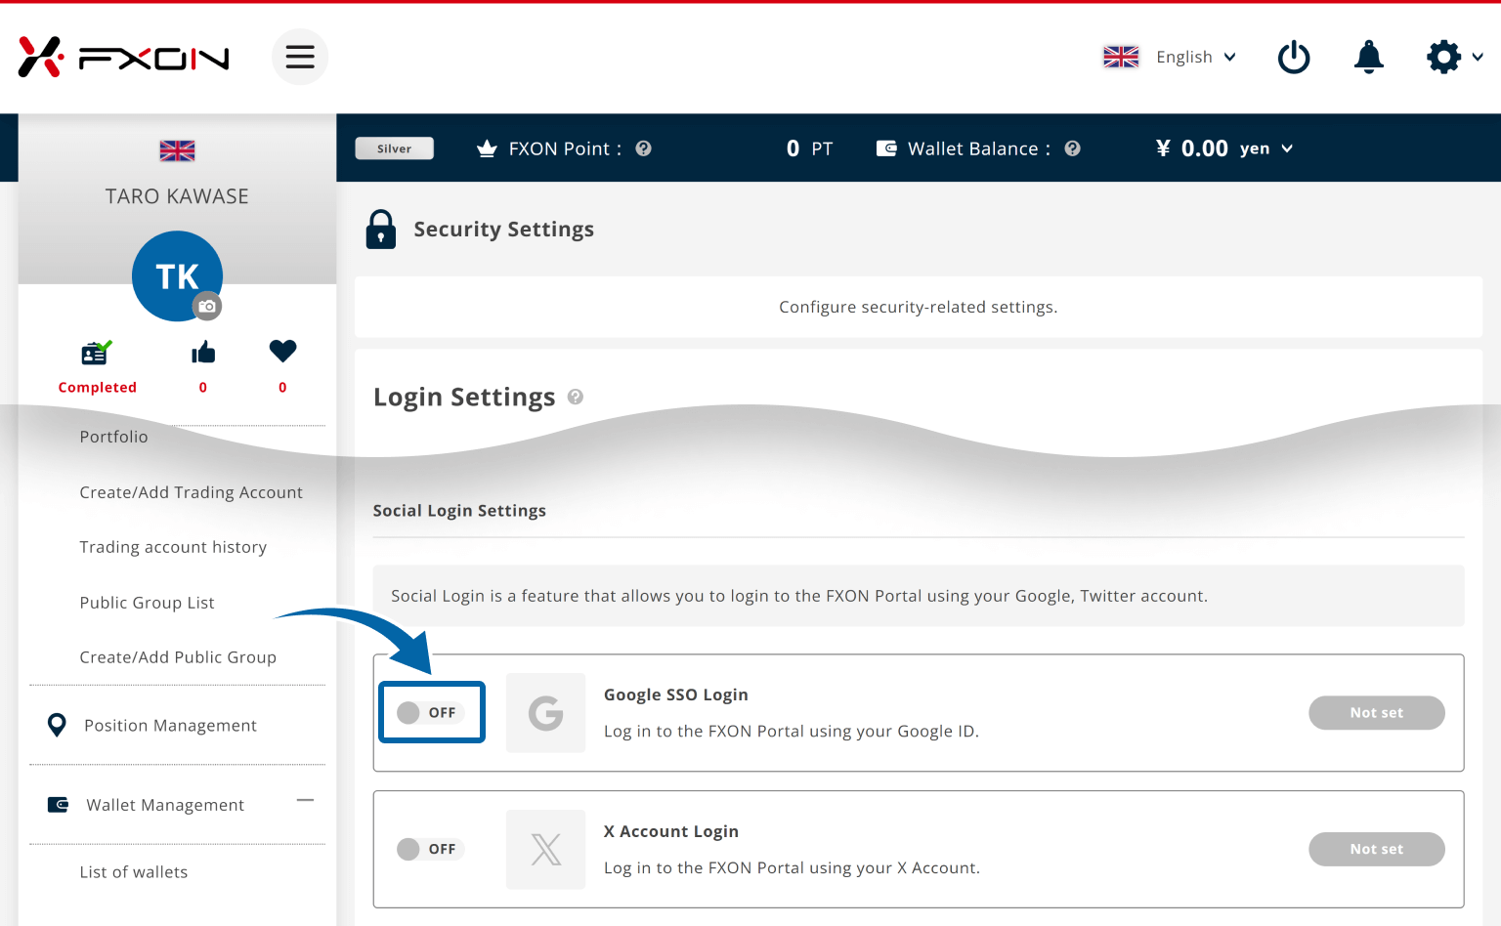Screen dimensions: 1501x926
Task: Click the Google G logo icon
Action: point(545,713)
